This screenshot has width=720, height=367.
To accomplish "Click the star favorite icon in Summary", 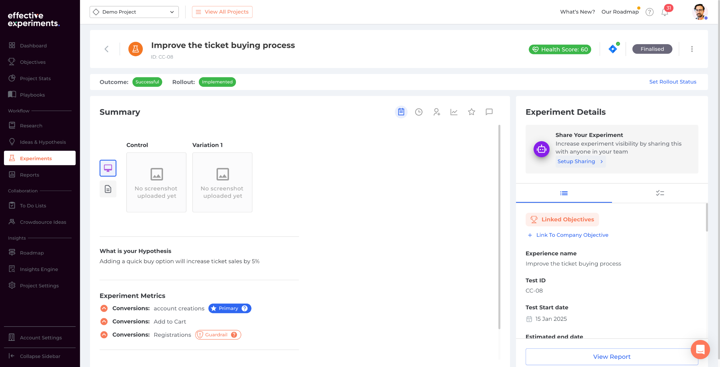I will pos(472,112).
